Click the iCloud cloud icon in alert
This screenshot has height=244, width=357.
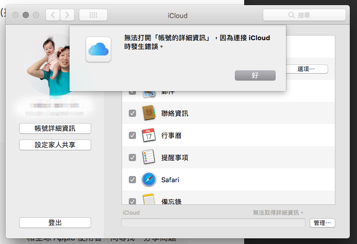[98, 49]
